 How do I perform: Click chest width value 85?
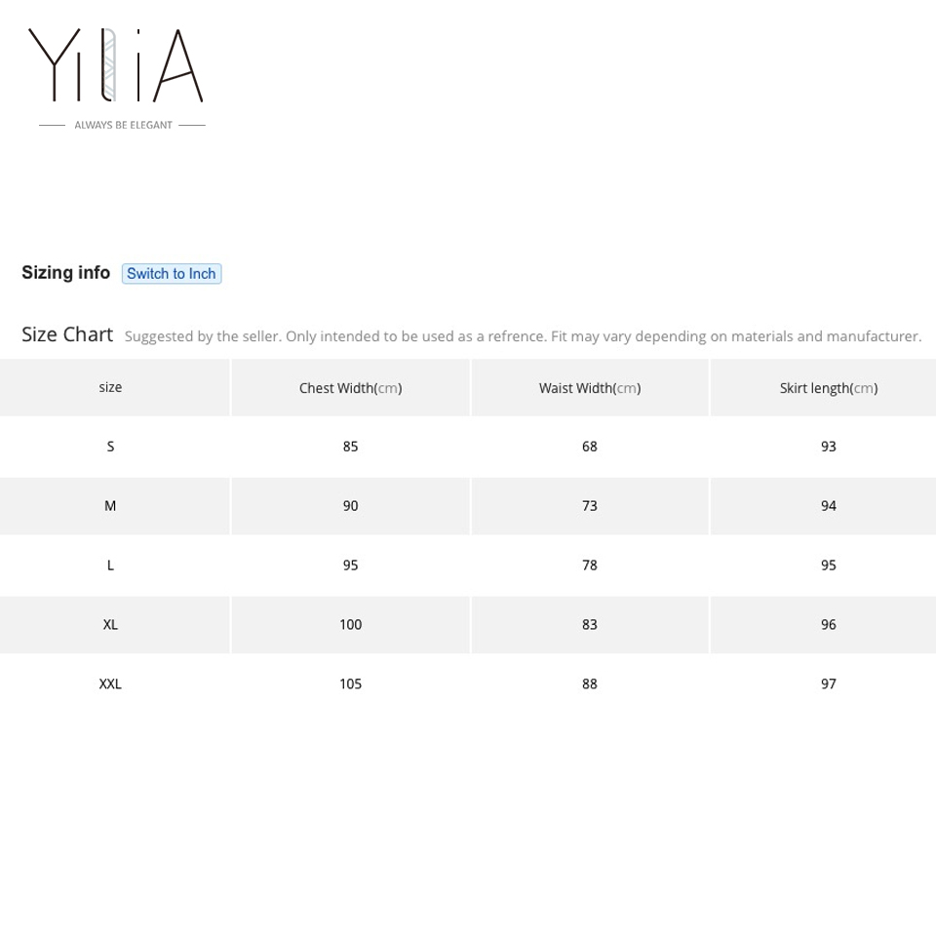tap(350, 447)
